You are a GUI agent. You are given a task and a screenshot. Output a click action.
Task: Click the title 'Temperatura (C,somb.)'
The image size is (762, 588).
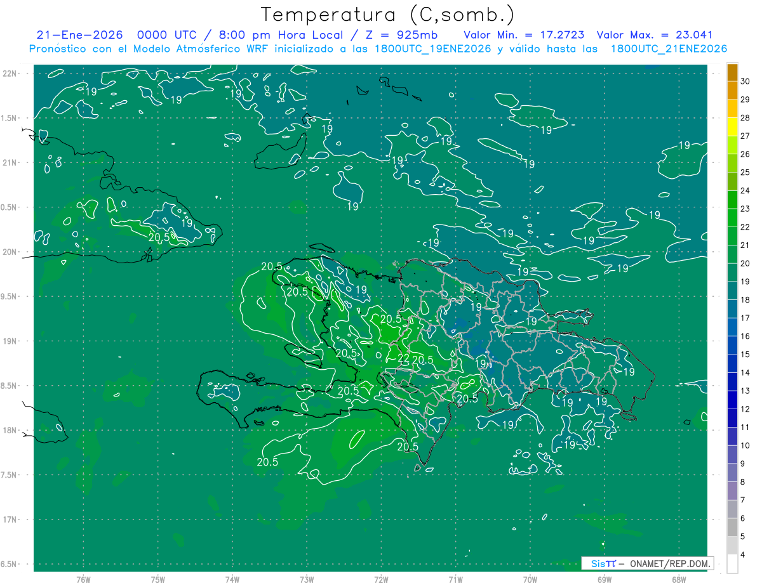click(387, 15)
